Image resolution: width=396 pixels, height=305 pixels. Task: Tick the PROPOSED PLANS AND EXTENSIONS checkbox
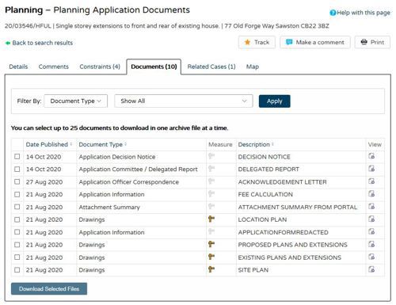coord(17,245)
